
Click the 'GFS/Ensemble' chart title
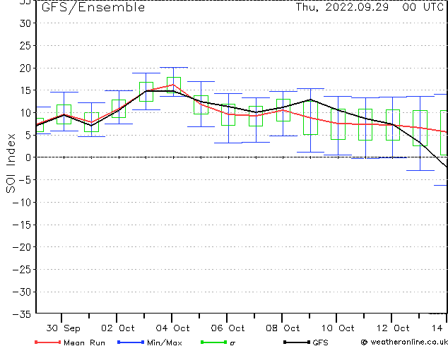pyautogui.click(x=93, y=7)
